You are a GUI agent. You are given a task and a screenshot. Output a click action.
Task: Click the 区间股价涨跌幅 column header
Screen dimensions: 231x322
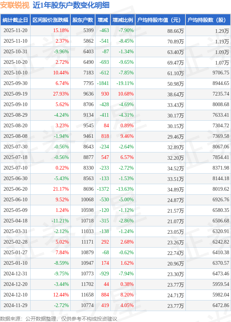50,20
